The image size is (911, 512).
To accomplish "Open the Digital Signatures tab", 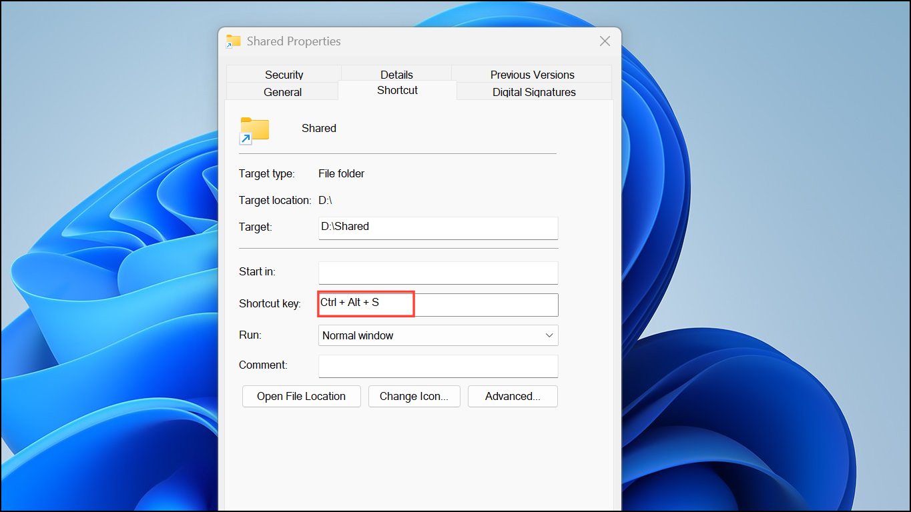I will pos(534,91).
